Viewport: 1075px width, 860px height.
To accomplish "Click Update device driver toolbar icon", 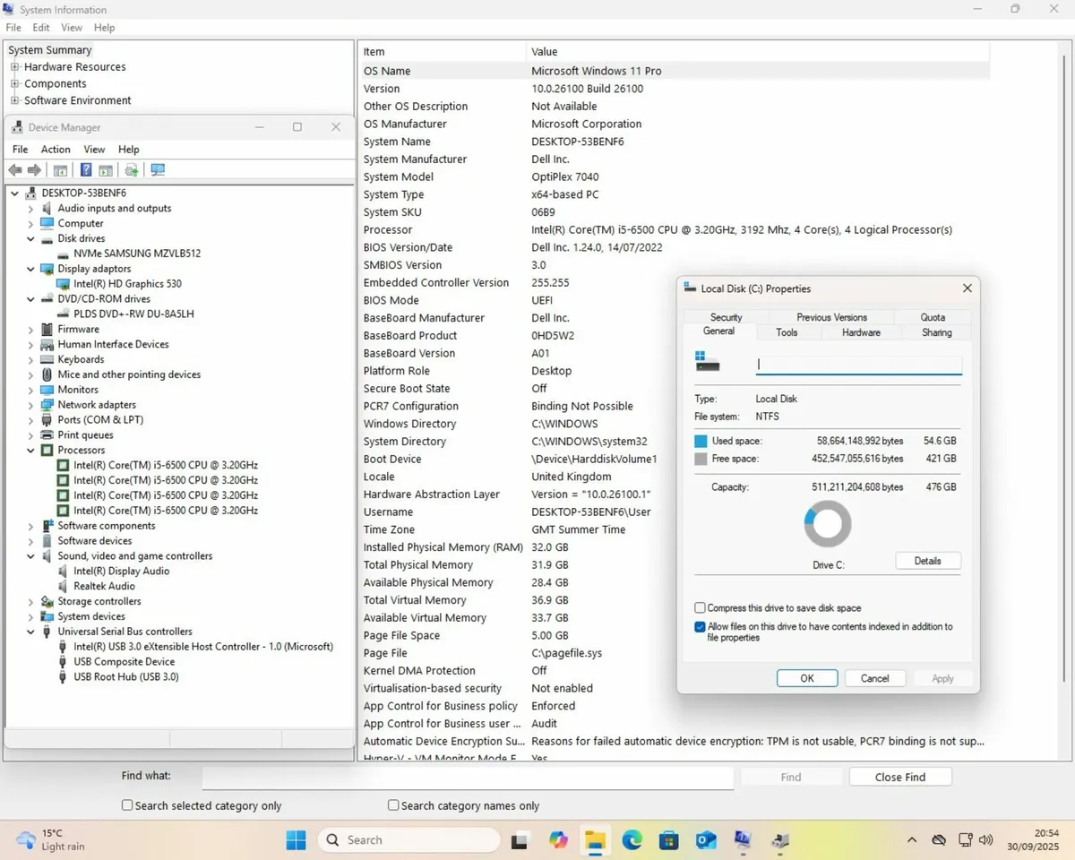I will click(x=132, y=170).
